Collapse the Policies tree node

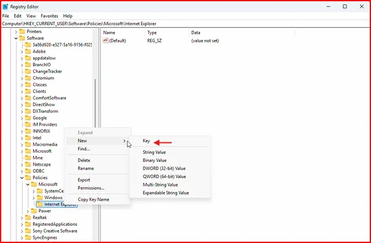click(22, 177)
